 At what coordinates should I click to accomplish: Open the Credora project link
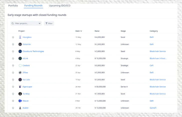(x=26, y=65)
